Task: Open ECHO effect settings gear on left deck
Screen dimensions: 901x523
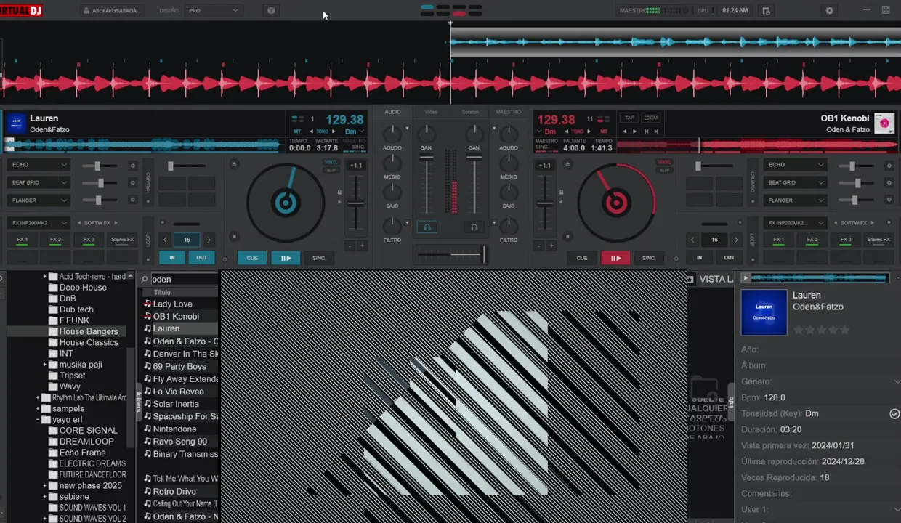Action: 132,166
